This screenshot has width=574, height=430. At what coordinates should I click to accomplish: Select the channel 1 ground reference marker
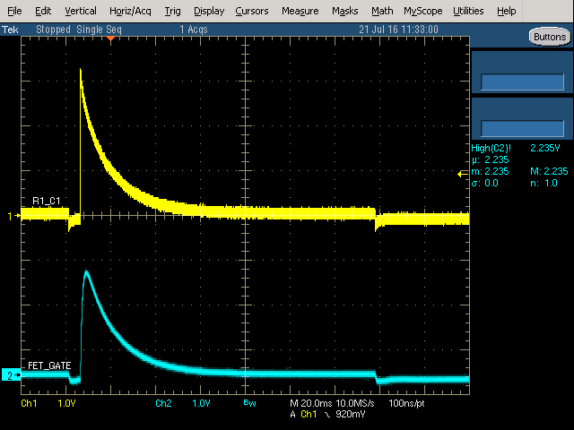pyautogui.click(x=13, y=216)
